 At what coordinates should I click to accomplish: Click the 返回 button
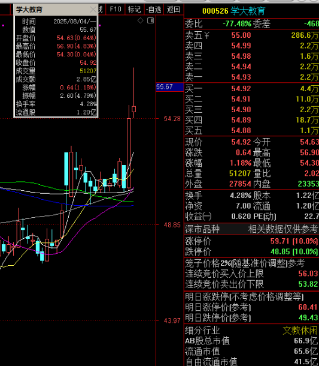(174, 10)
